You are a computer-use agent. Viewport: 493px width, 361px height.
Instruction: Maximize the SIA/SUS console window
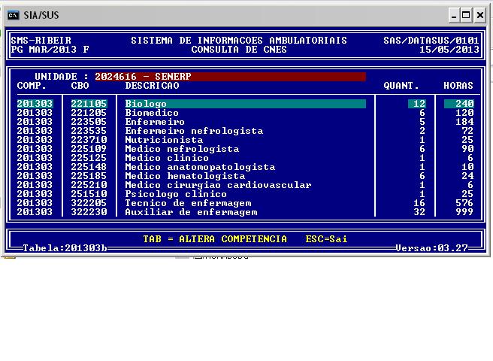[x=468, y=15]
